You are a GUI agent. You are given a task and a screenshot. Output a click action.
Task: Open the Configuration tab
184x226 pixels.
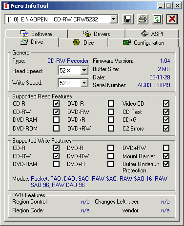pos(143,42)
